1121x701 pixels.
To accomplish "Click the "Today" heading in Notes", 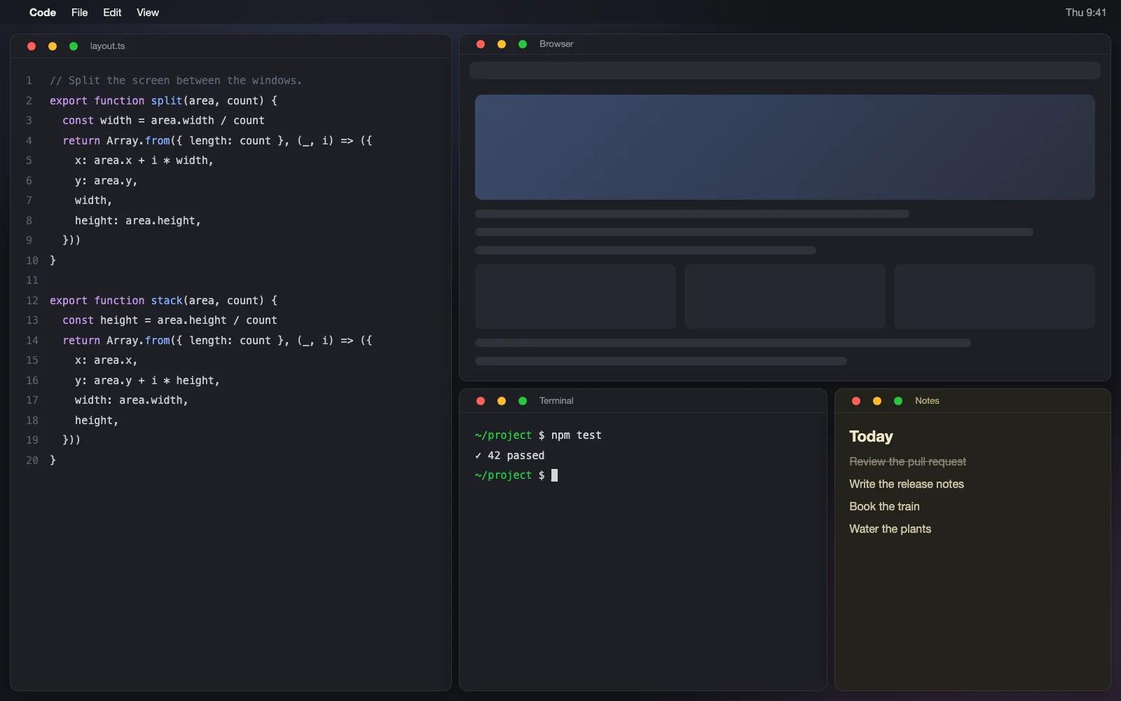I will (871, 437).
